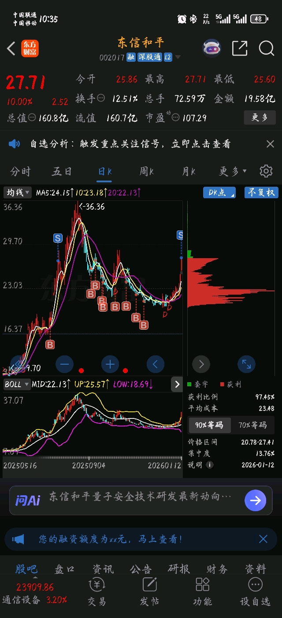Open the search magnifier icon
The width and height of the screenshot is (282, 618).
(x=267, y=48)
